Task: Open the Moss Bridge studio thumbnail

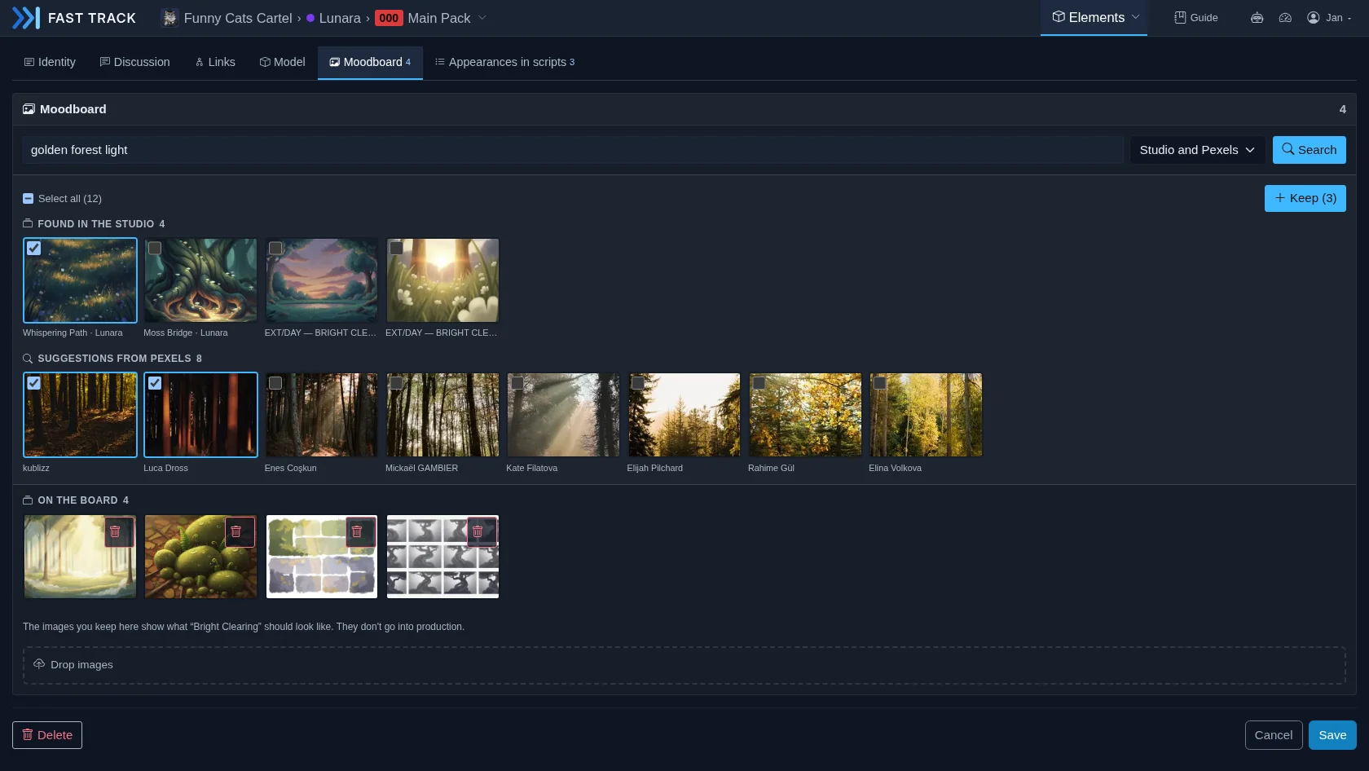Action: 200,280
